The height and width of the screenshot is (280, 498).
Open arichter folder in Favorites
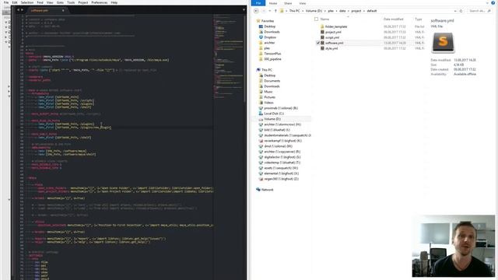point(269,43)
